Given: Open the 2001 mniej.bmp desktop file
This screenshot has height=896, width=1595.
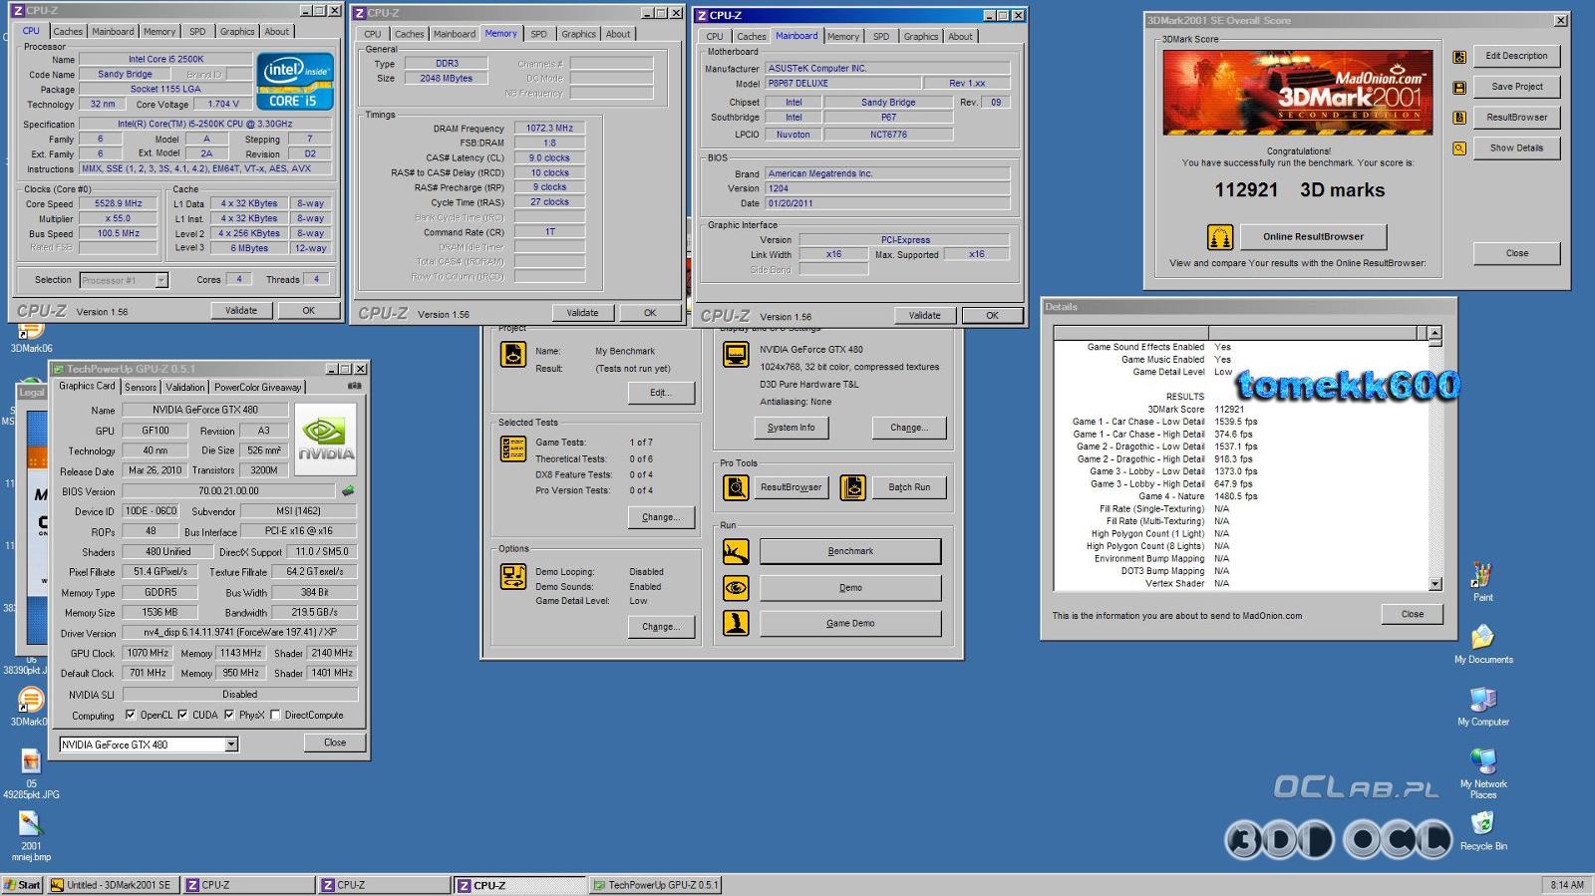Looking at the screenshot, I should [31, 837].
